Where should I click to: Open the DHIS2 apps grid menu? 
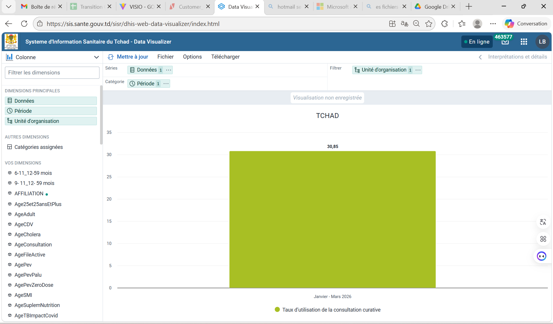[x=524, y=42]
